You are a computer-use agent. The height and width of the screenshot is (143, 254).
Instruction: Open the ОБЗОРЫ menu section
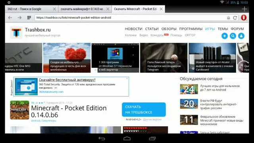(169, 29)
